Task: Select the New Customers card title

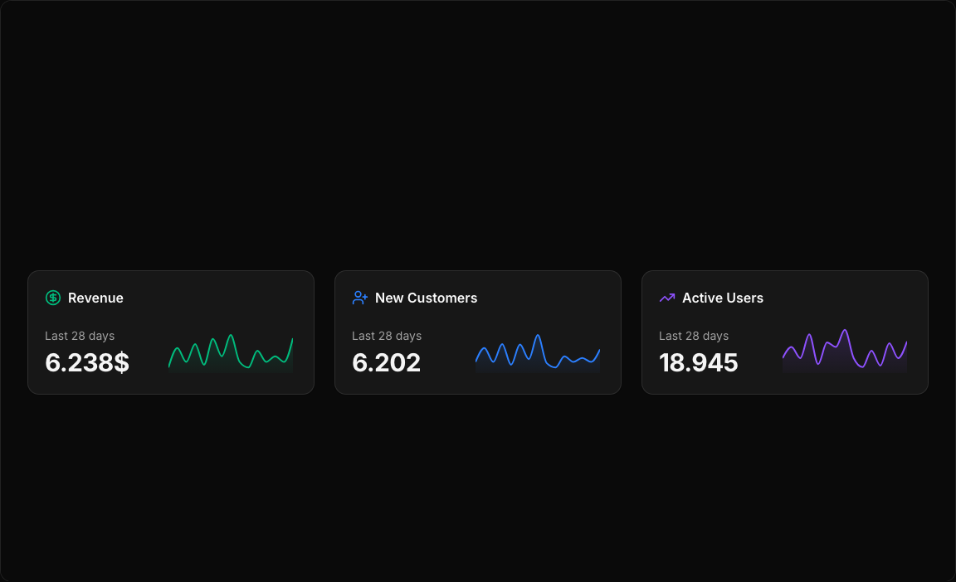Action: pyautogui.click(x=426, y=298)
